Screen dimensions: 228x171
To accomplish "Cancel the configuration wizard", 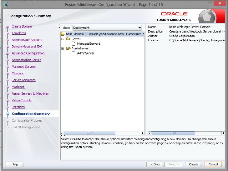I will point(213,164).
